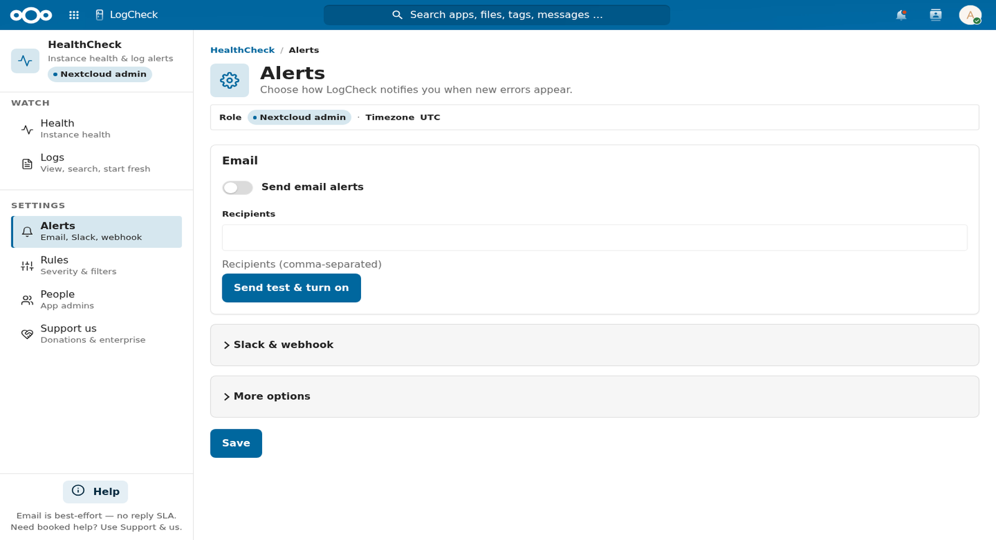This screenshot has width=996, height=540.
Task: Open the app grid menu icon
Action: (74, 15)
